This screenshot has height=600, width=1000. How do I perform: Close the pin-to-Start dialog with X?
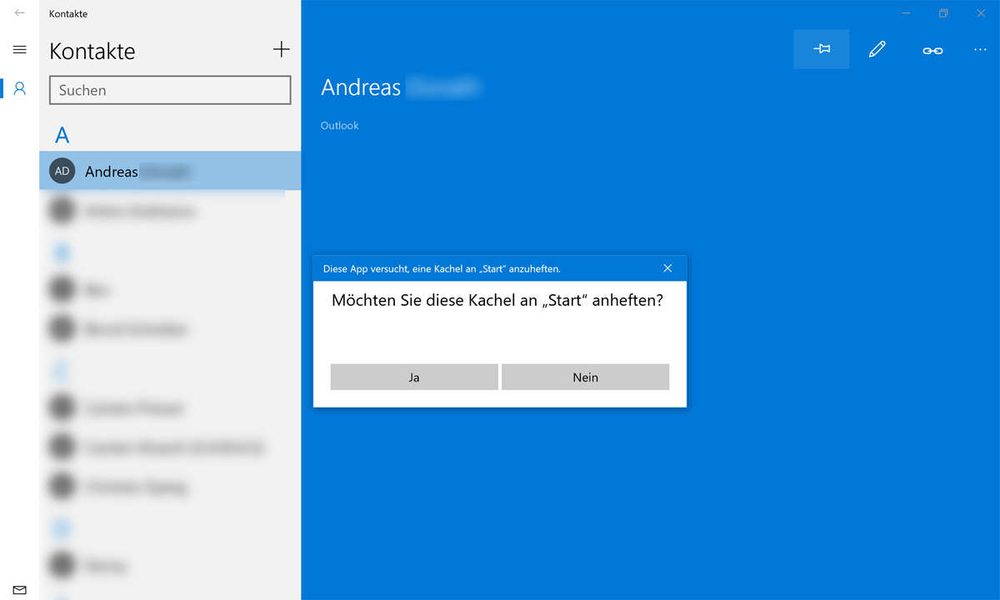click(667, 268)
